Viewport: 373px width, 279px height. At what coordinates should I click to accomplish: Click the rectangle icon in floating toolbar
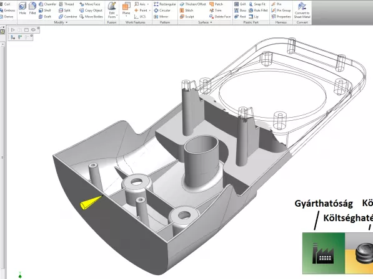[x=26, y=30]
